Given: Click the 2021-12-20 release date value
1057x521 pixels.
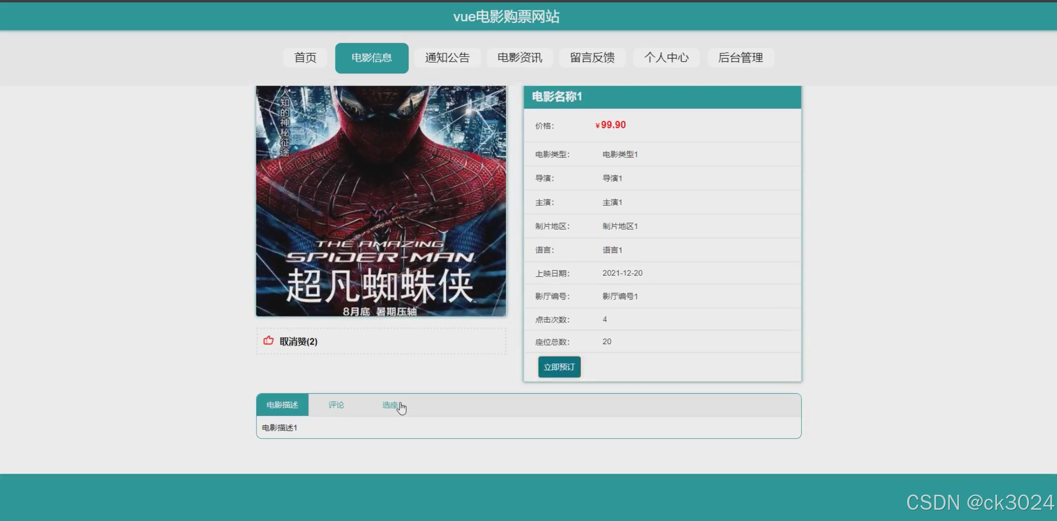Looking at the screenshot, I should (622, 273).
